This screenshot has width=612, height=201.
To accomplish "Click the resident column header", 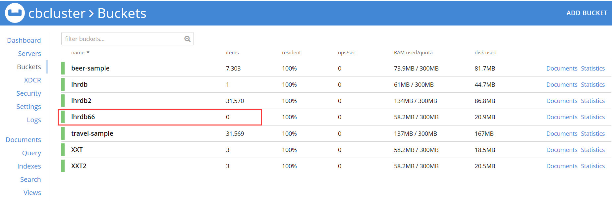I will 291,52.
